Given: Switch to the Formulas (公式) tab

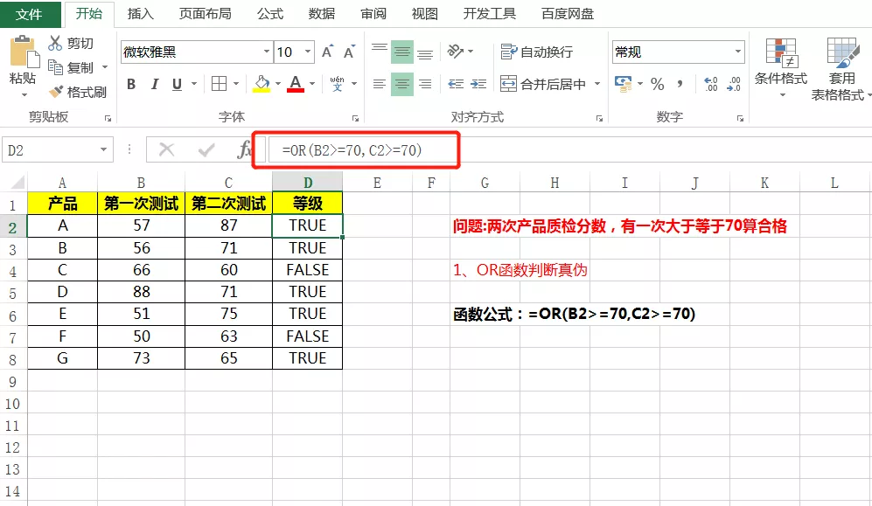Looking at the screenshot, I should pos(270,14).
